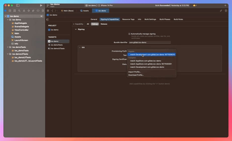The image size is (232, 141).
Task: Open the source control navigator
Action: point(10,11)
